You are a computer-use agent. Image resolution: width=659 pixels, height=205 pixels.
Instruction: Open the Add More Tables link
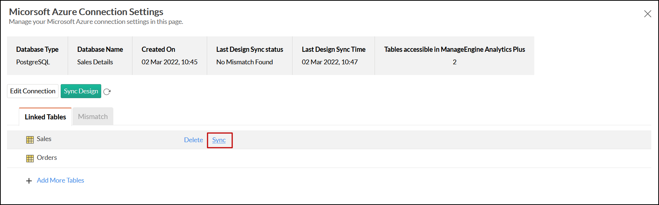pyautogui.click(x=60, y=180)
